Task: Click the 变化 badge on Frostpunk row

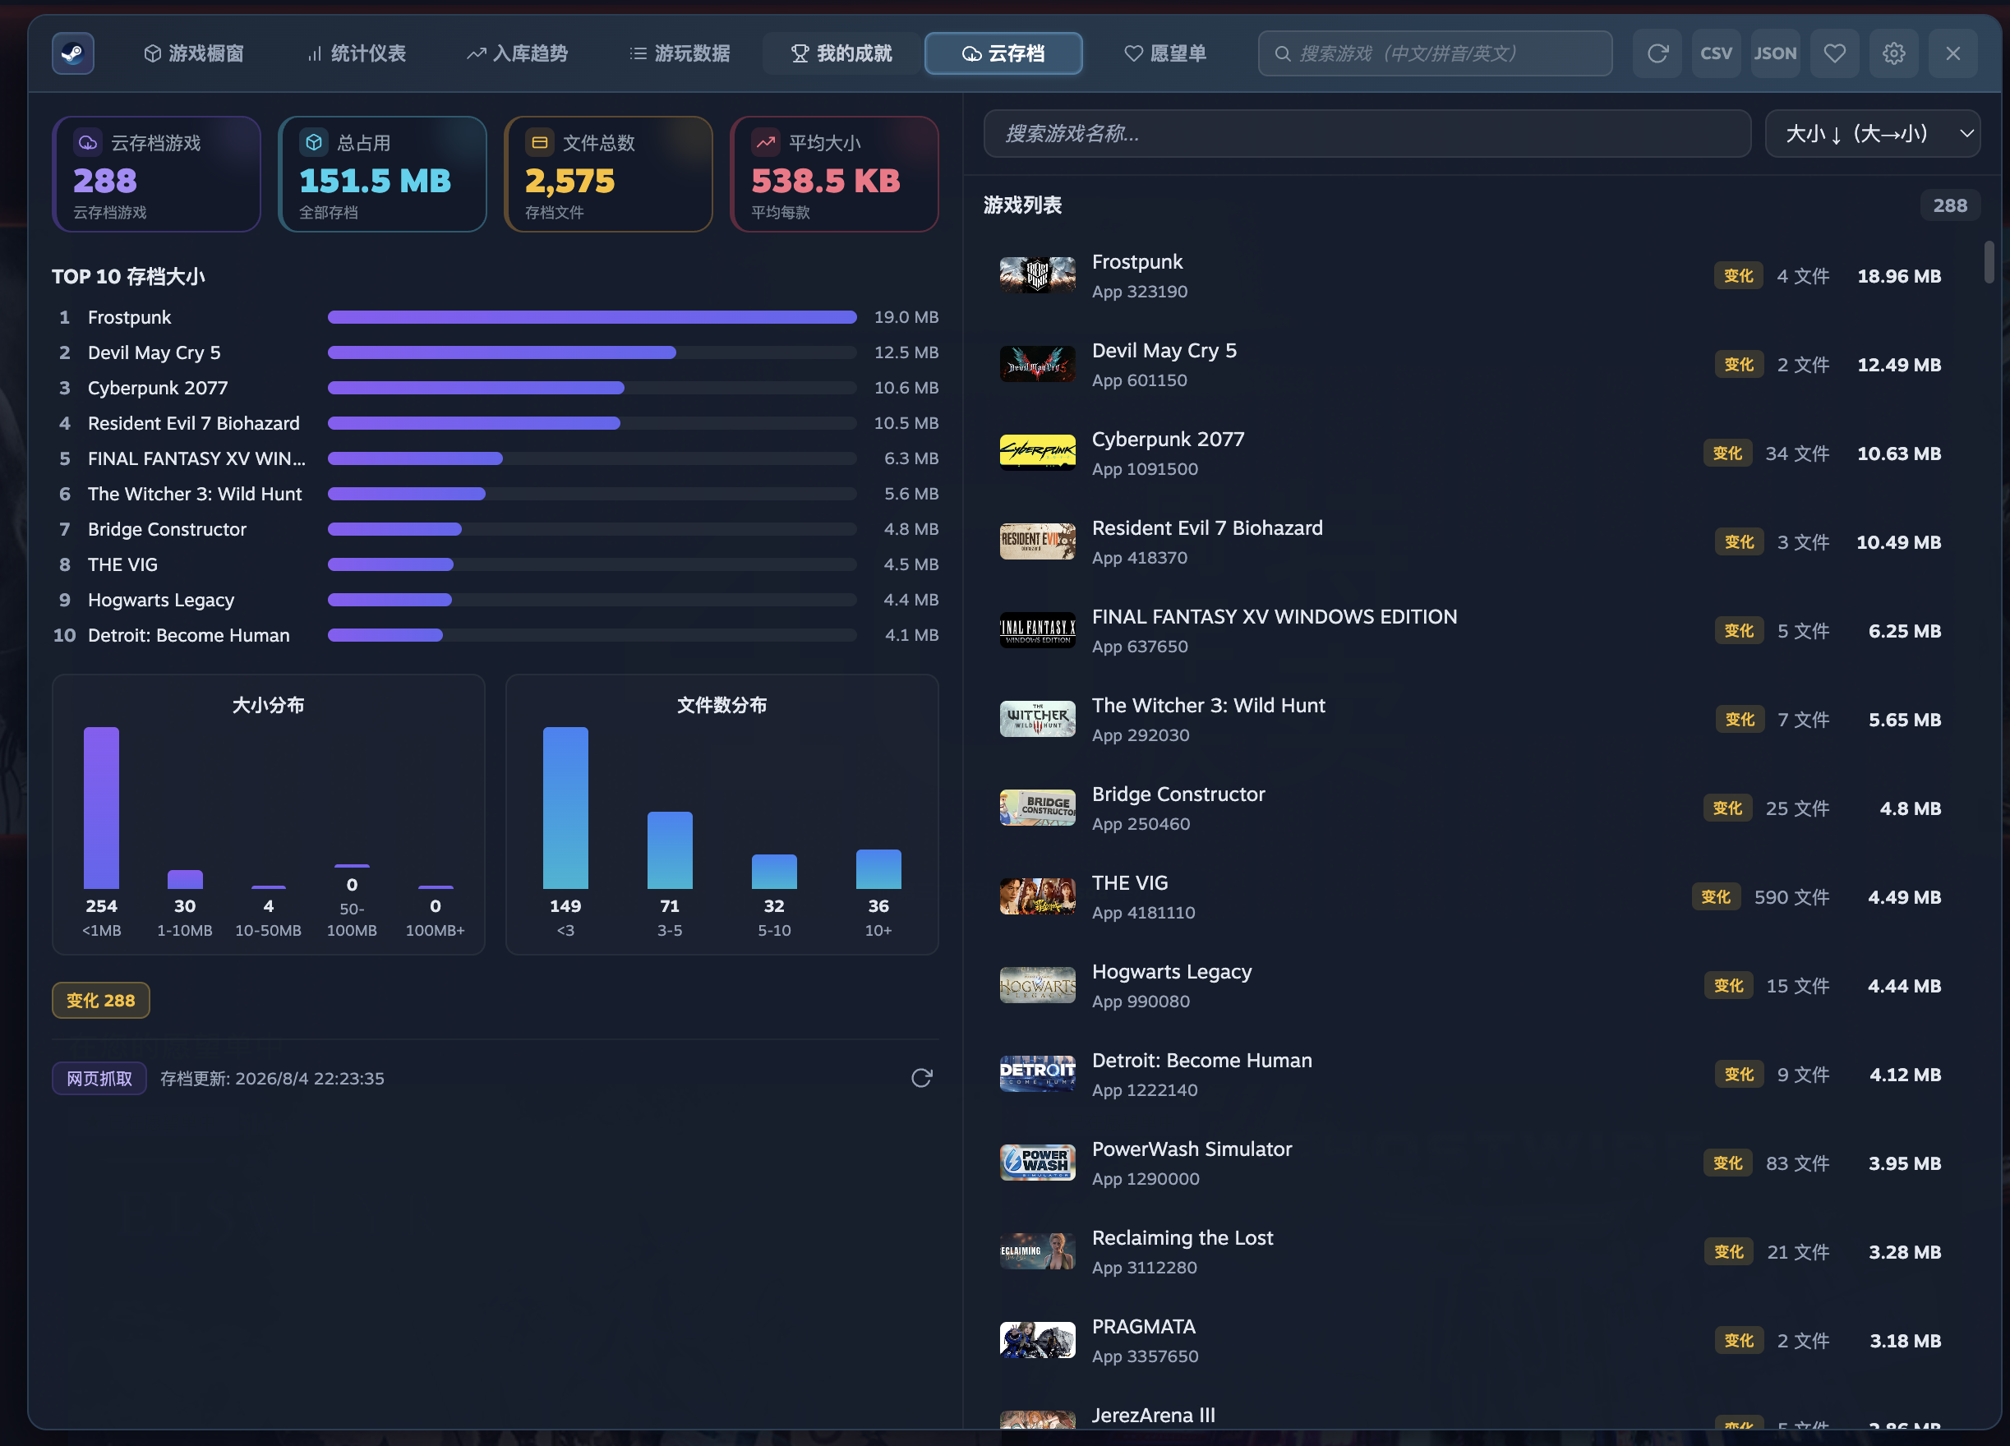Action: (1738, 275)
